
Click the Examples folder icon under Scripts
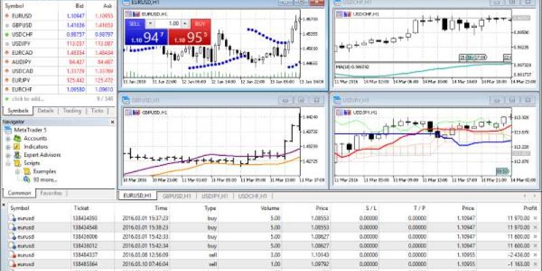tap(27, 171)
